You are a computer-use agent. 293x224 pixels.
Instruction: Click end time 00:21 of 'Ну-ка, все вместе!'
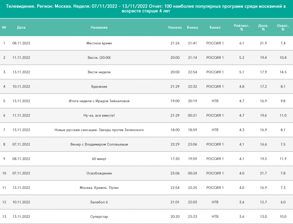[x=193, y=115]
